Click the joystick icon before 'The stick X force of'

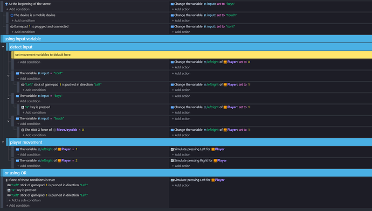click(23, 130)
